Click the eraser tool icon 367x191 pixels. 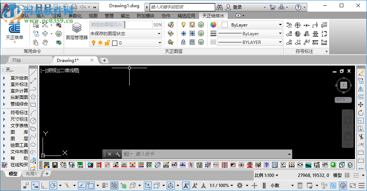(361, 73)
